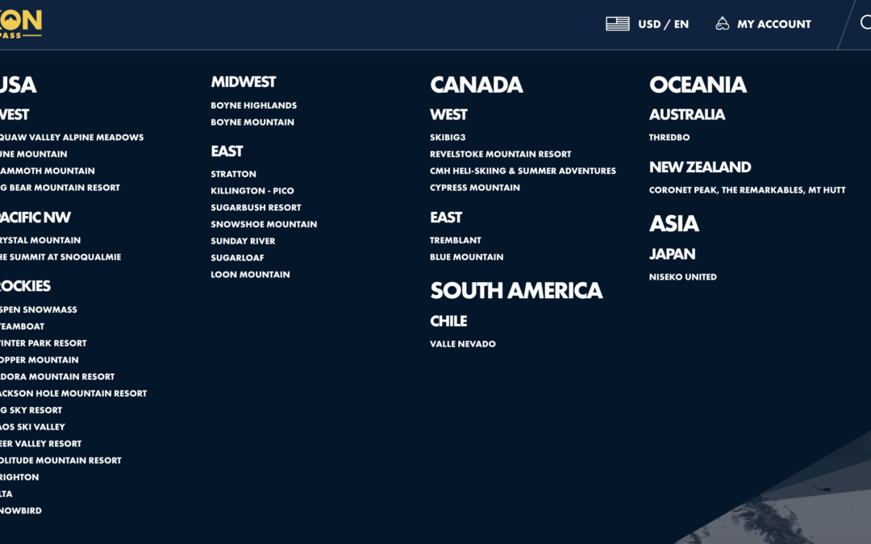The width and height of the screenshot is (871, 544).
Task: Click the Ikon Pass logo
Action: pos(20,24)
